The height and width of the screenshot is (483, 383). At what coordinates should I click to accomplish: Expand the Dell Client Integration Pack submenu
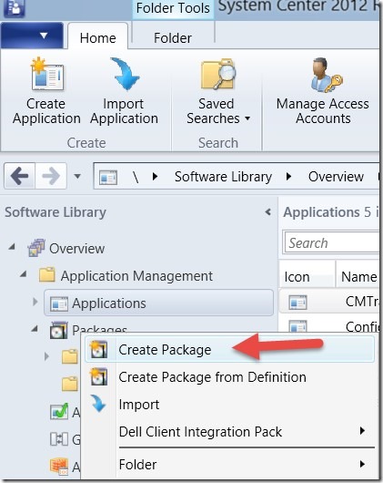363,431
